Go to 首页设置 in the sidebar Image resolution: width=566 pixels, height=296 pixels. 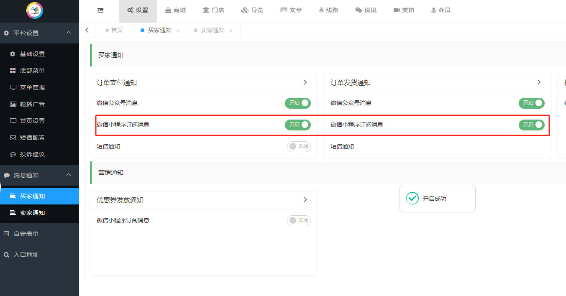(39, 121)
